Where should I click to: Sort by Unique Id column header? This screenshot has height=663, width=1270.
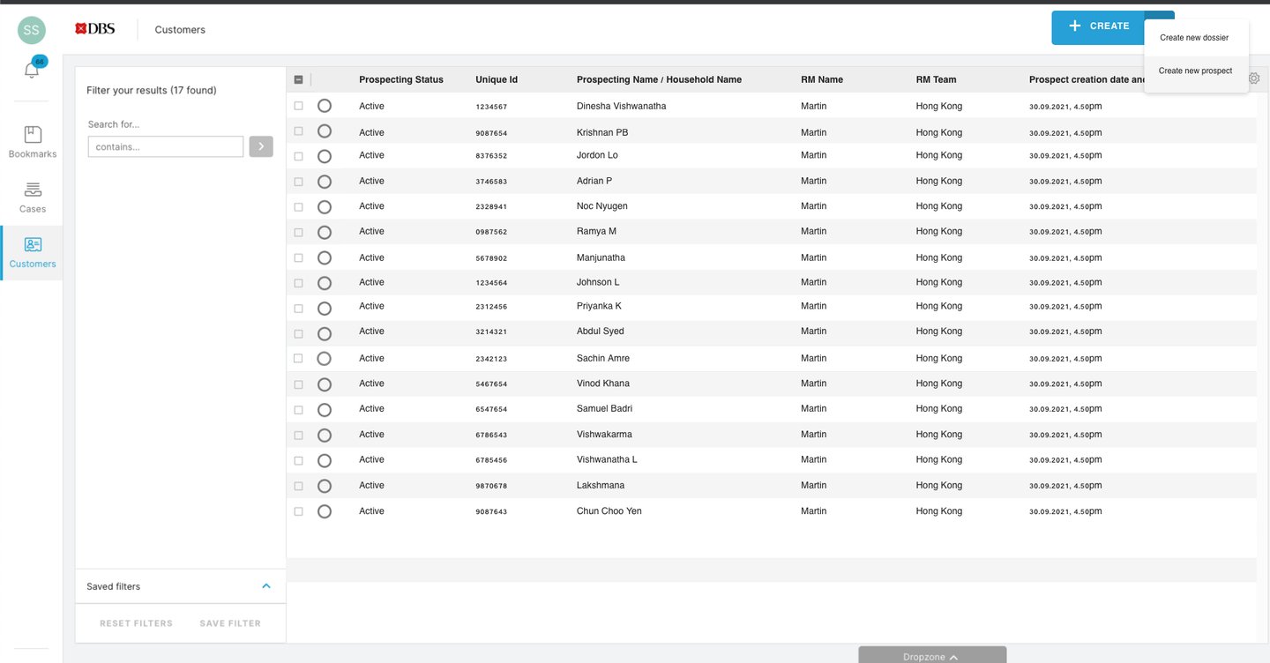tap(497, 79)
